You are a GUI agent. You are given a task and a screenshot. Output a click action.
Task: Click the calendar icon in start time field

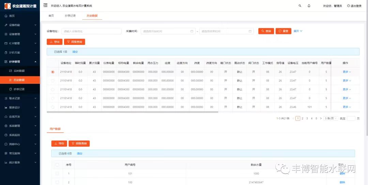pos(192,31)
